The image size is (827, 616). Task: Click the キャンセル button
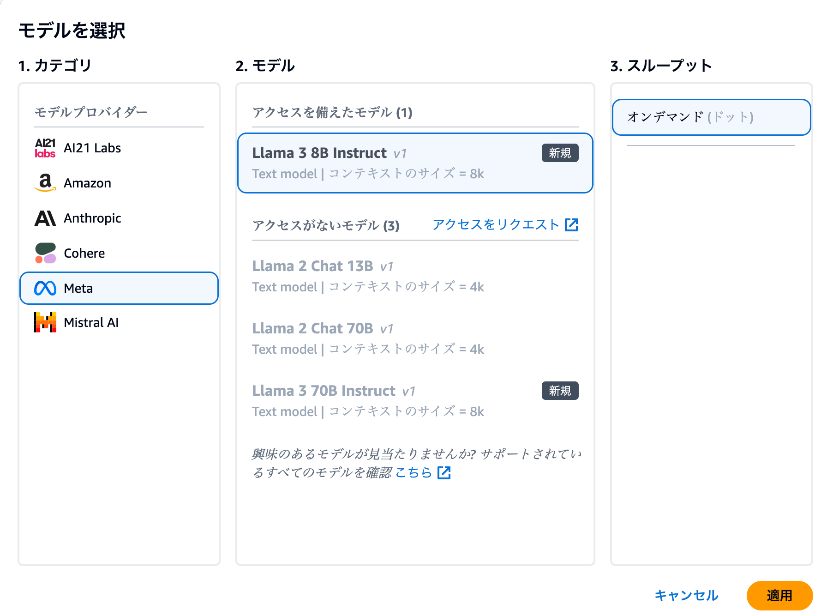(686, 595)
